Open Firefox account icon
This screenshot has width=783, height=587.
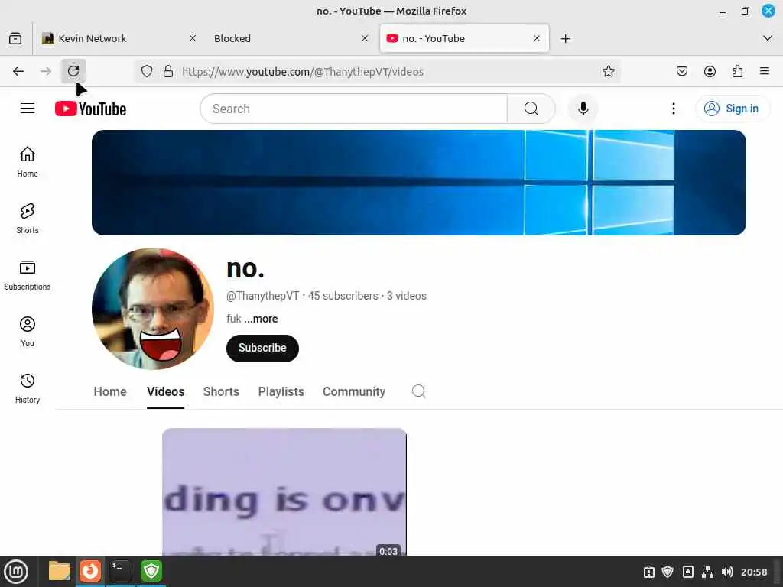click(x=710, y=71)
